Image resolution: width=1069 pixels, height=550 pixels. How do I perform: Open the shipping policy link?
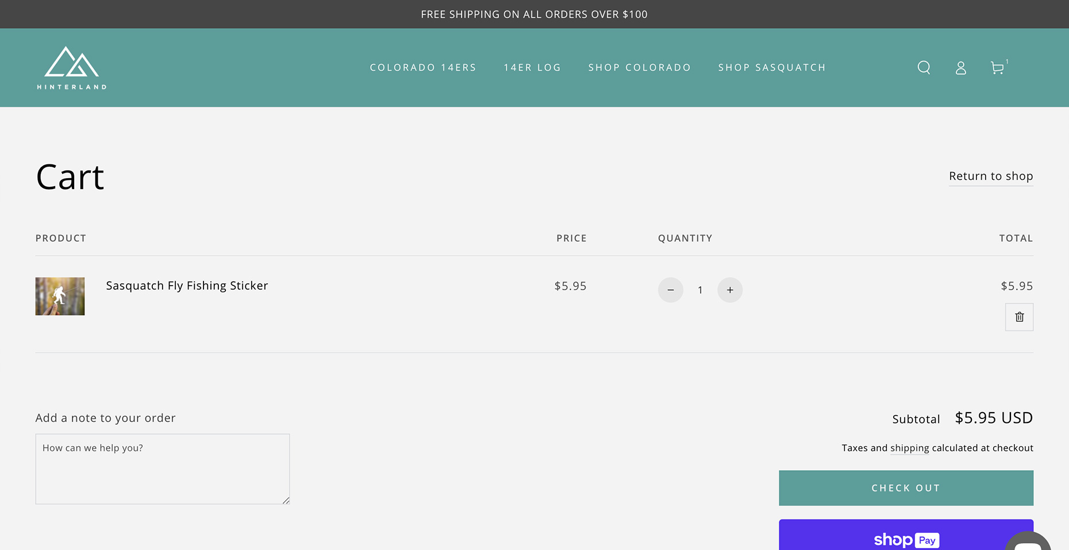point(909,448)
